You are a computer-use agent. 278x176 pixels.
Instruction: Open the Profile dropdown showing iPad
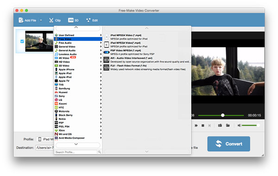[45, 139]
